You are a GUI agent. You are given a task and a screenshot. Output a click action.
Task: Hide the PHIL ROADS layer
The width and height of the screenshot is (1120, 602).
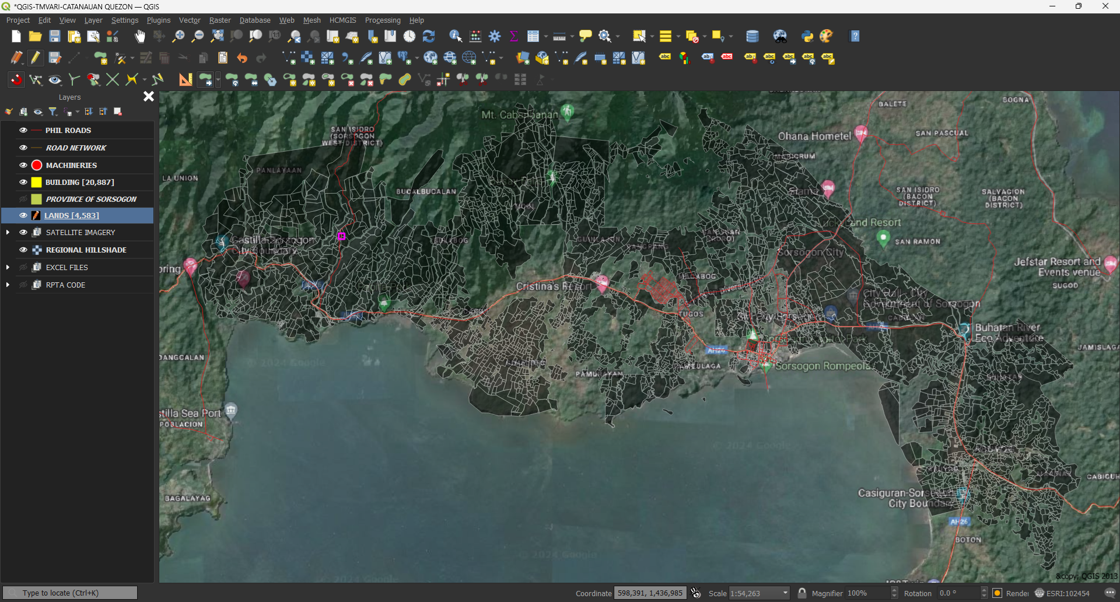pyautogui.click(x=23, y=129)
